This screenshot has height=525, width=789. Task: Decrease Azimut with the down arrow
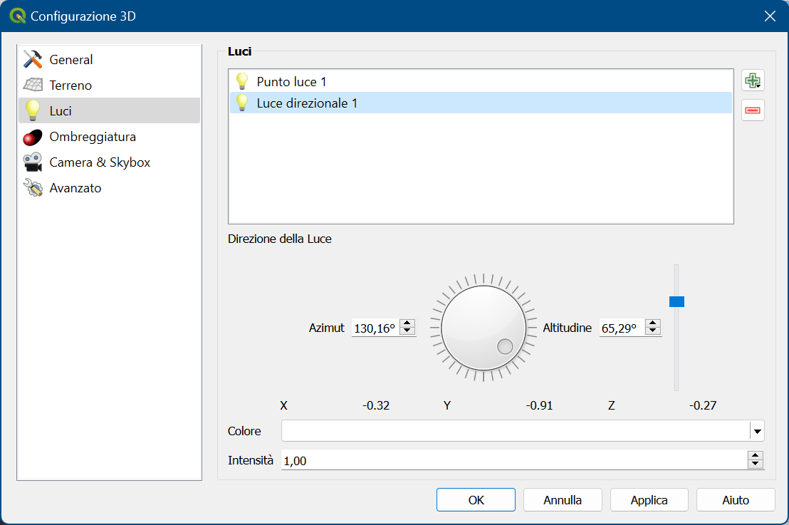[407, 331]
